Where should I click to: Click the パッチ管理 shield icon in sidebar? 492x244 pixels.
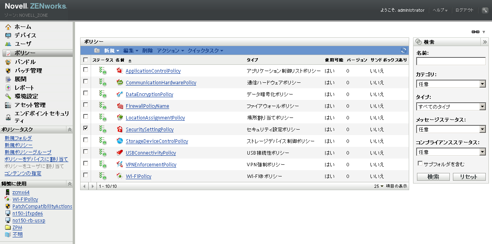(x=8, y=71)
